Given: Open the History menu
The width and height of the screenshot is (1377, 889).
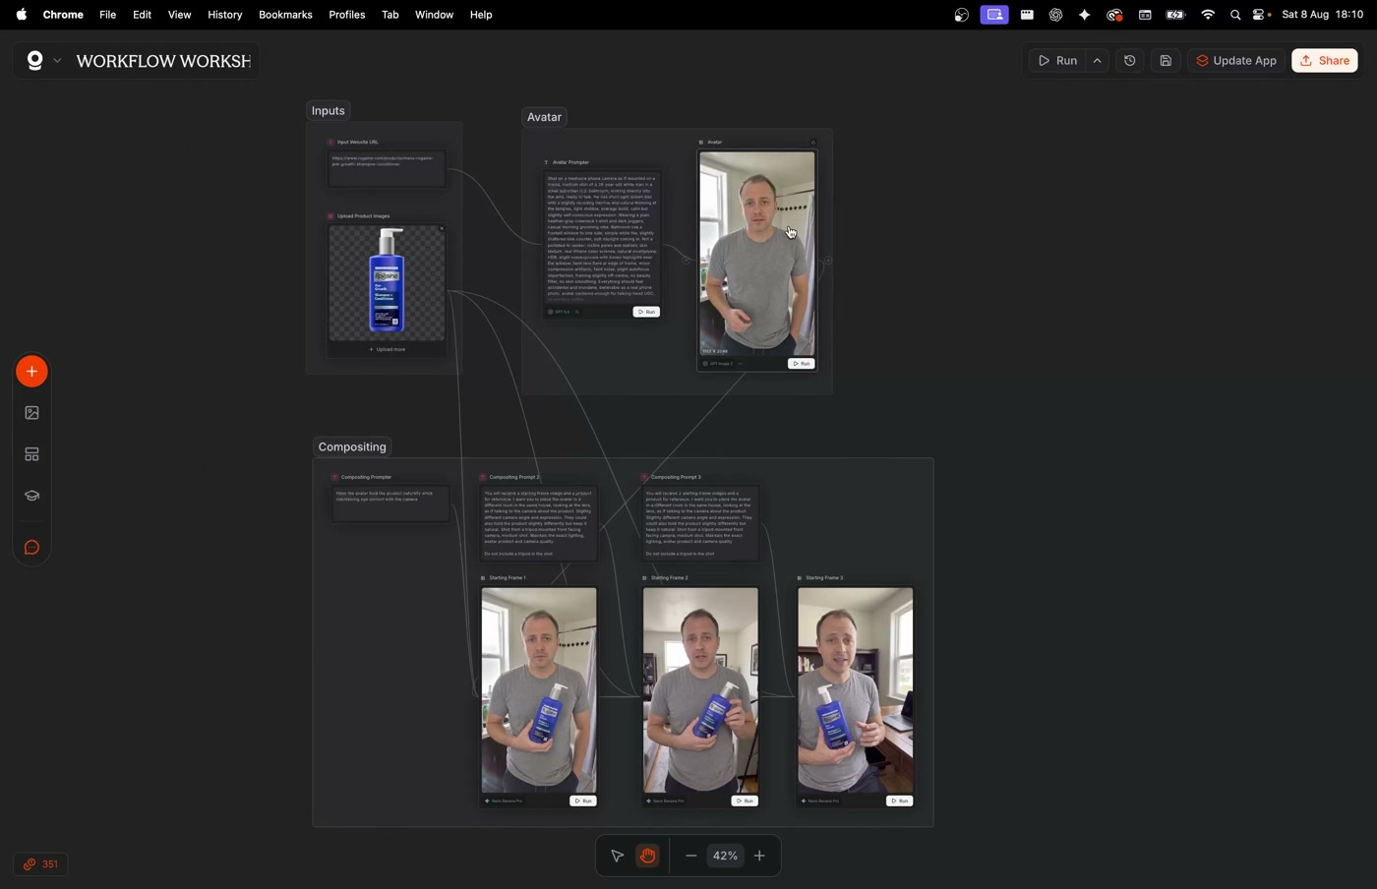Looking at the screenshot, I should [x=224, y=15].
